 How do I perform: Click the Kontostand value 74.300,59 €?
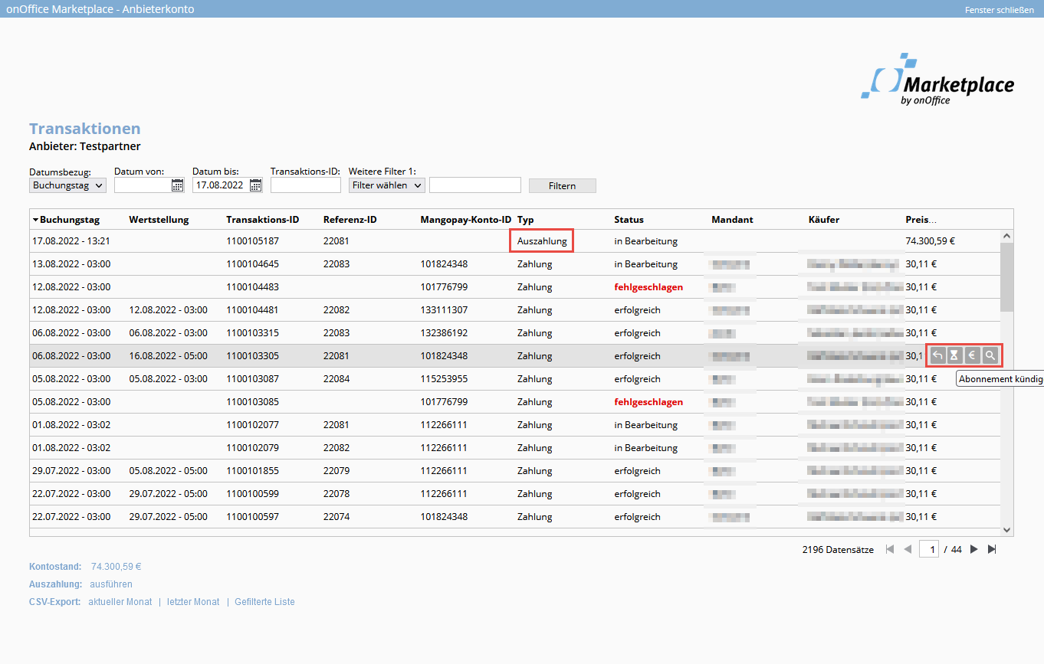pos(117,568)
